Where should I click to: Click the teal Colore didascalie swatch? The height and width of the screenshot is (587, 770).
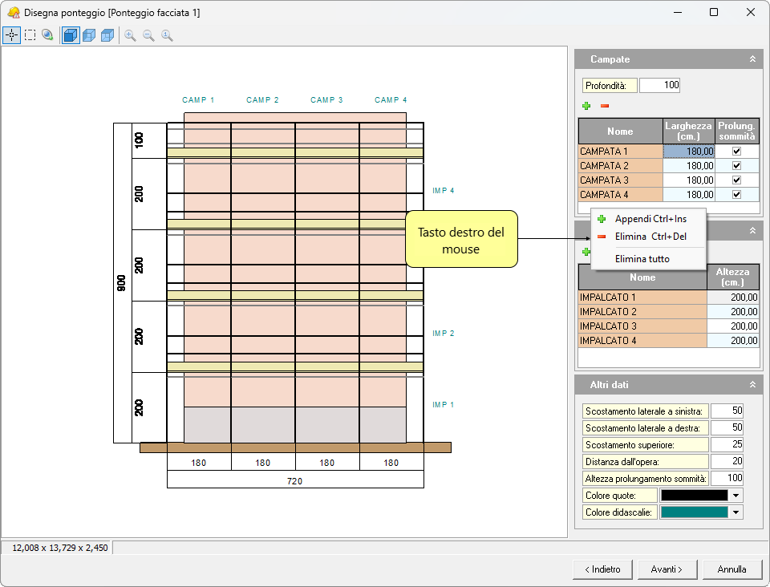point(694,512)
